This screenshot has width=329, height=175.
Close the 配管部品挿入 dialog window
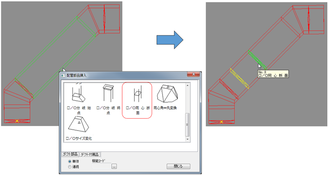(193, 75)
